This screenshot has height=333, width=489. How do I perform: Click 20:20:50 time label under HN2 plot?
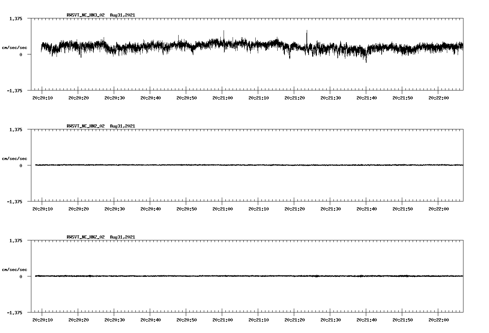point(187,209)
